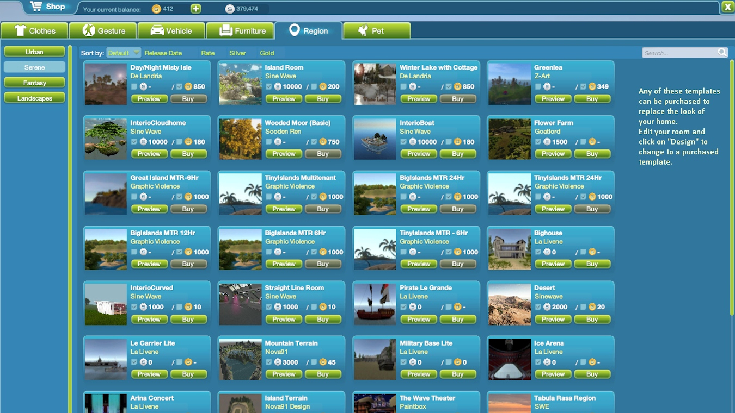Image resolution: width=735 pixels, height=413 pixels.
Task: Select the Urban category
Action: pos(34,52)
